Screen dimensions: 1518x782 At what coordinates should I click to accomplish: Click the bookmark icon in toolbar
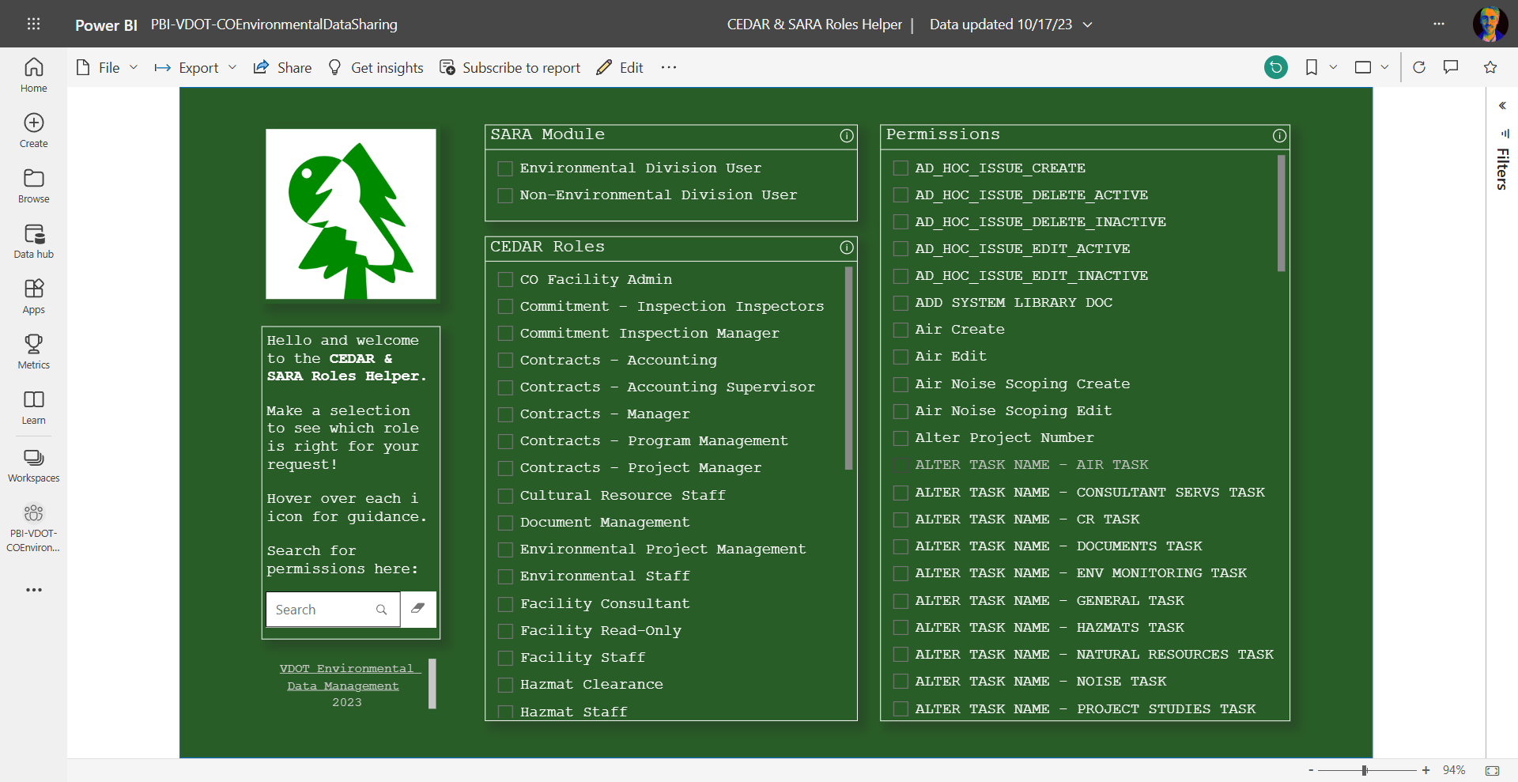click(x=1311, y=68)
